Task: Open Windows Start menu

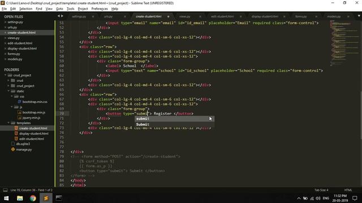Action: click(6, 198)
